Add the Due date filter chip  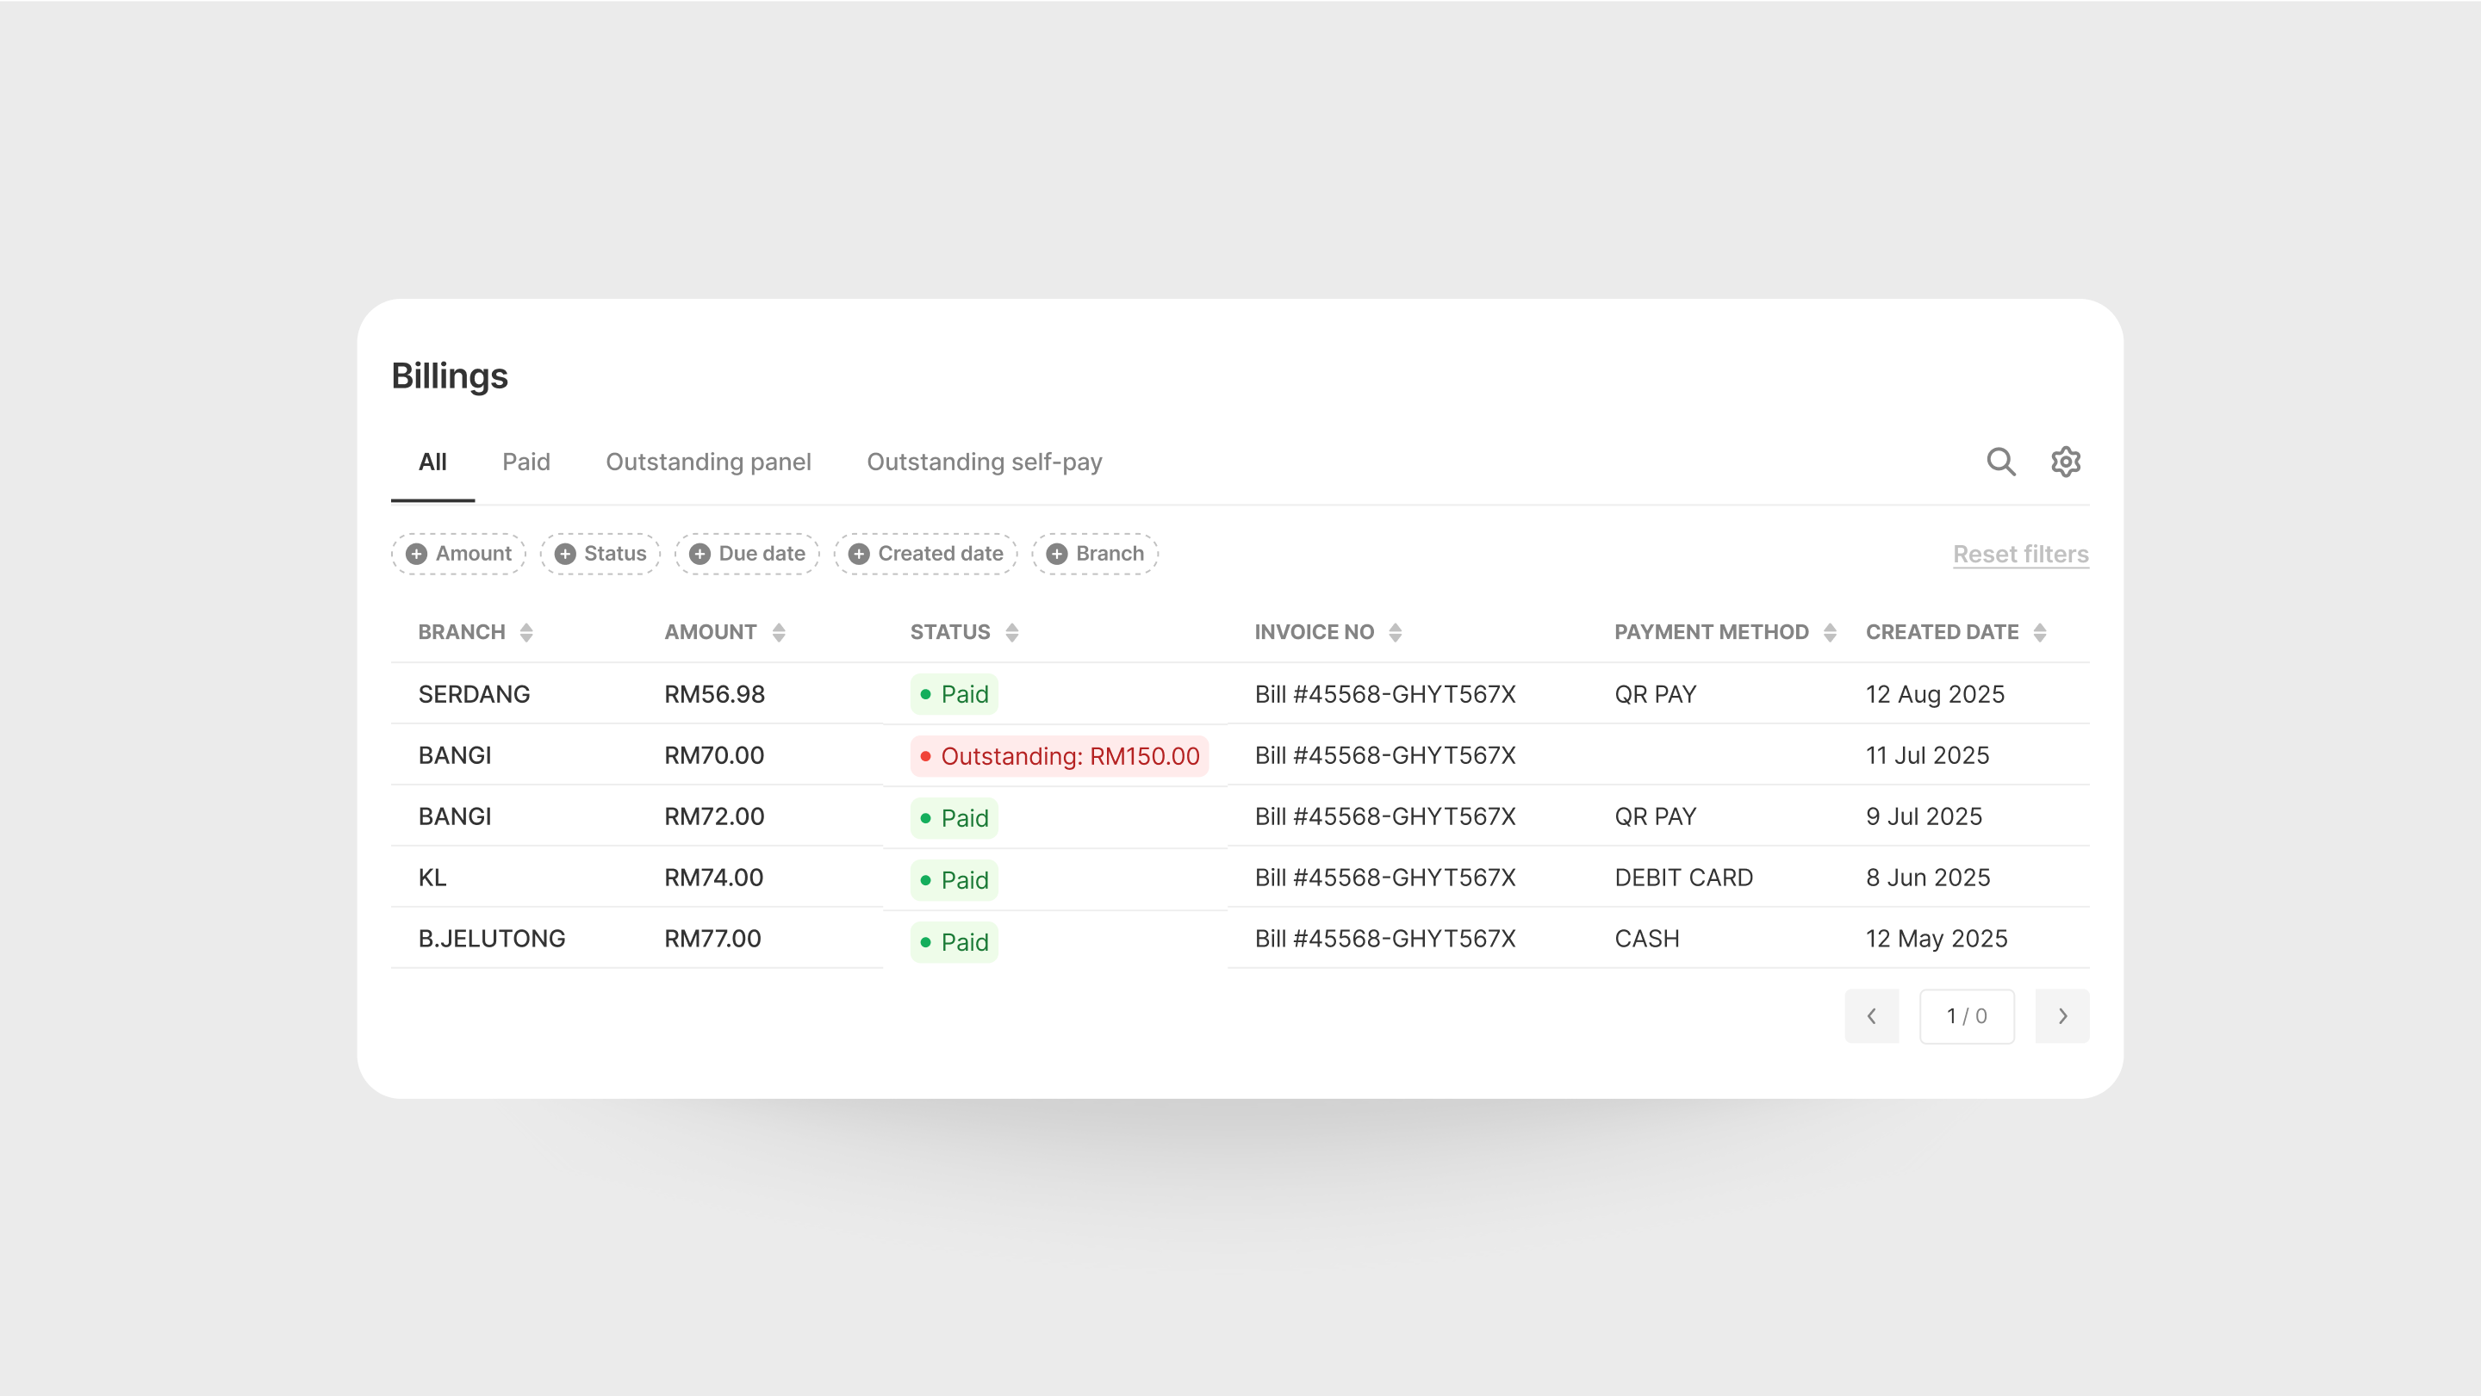(x=746, y=554)
